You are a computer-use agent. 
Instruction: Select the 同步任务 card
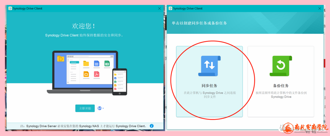[209, 82]
